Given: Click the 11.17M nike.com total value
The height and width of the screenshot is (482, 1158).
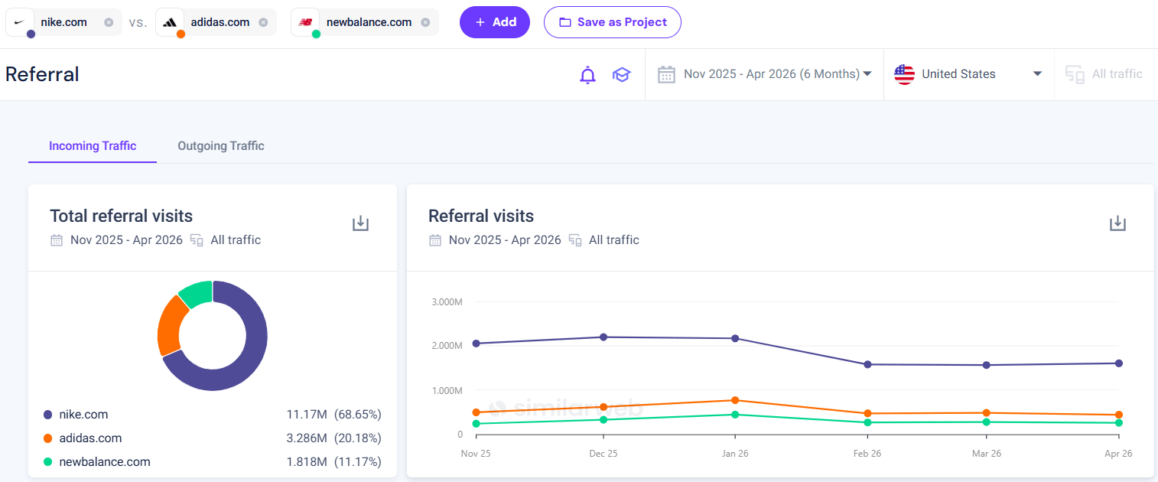Looking at the screenshot, I should (x=307, y=415).
